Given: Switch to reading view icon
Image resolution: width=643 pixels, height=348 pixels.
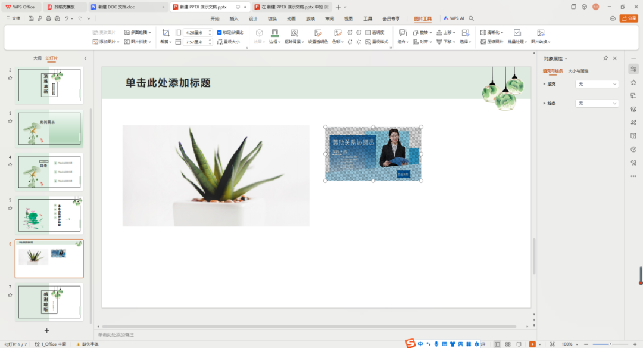Looking at the screenshot, I should (x=519, y=344).
